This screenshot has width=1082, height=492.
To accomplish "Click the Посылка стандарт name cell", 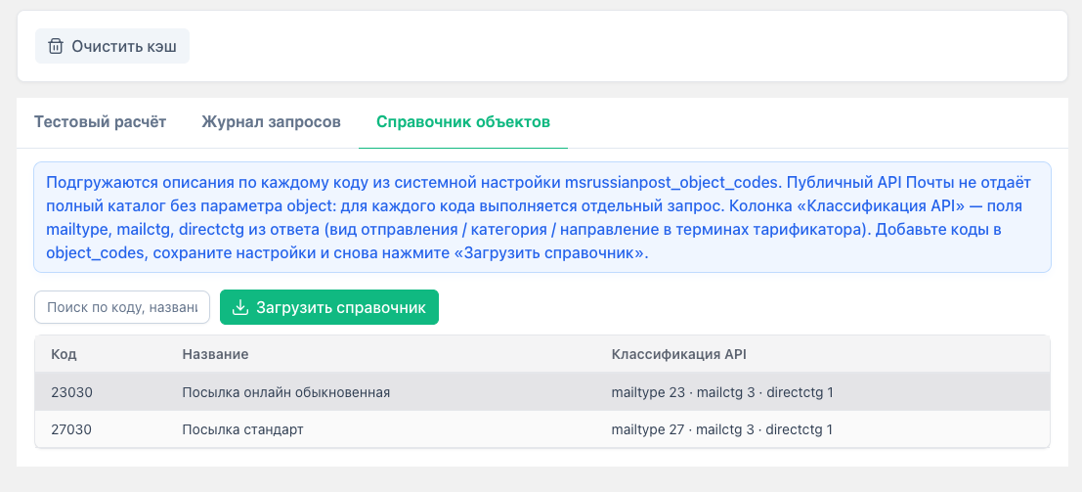I will pyautogui.click(x=243, y=429).
